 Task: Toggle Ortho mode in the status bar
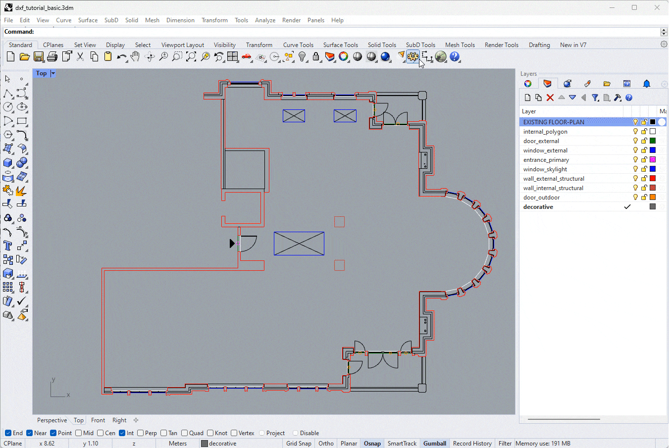(x=326, y=444)
